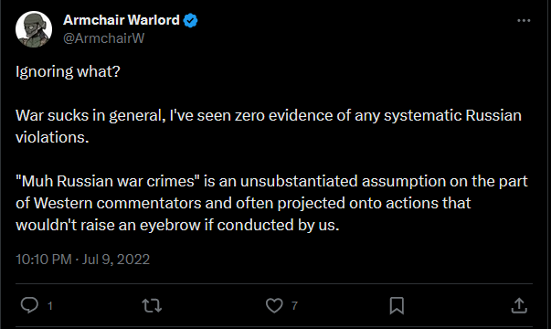Click the "War sucks in general" sentence
551x329 pixels.
(x=90, y=116)
